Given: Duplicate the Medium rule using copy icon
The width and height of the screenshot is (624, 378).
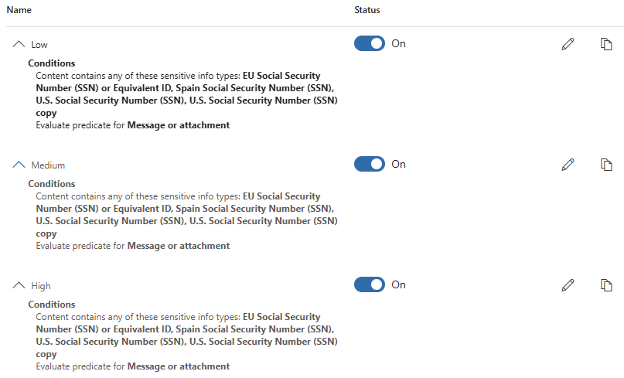Looking at the screenshot, I should tap(607, 165).
